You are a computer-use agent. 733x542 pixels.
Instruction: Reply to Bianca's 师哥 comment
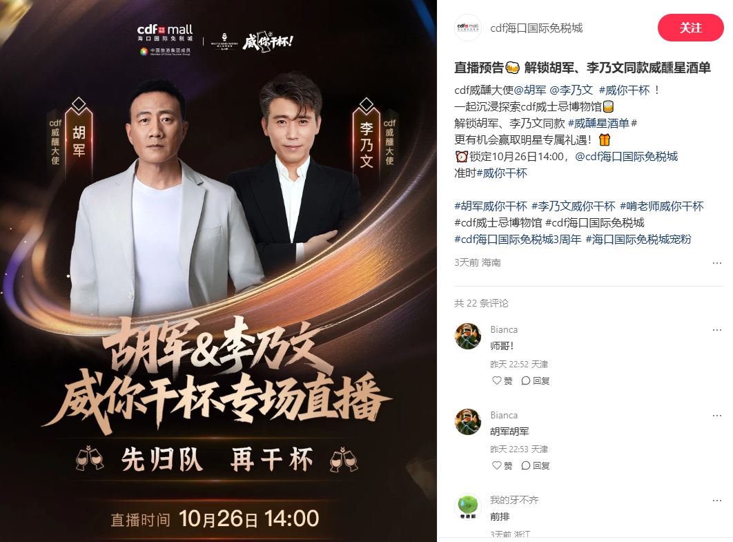coord(536,380)
